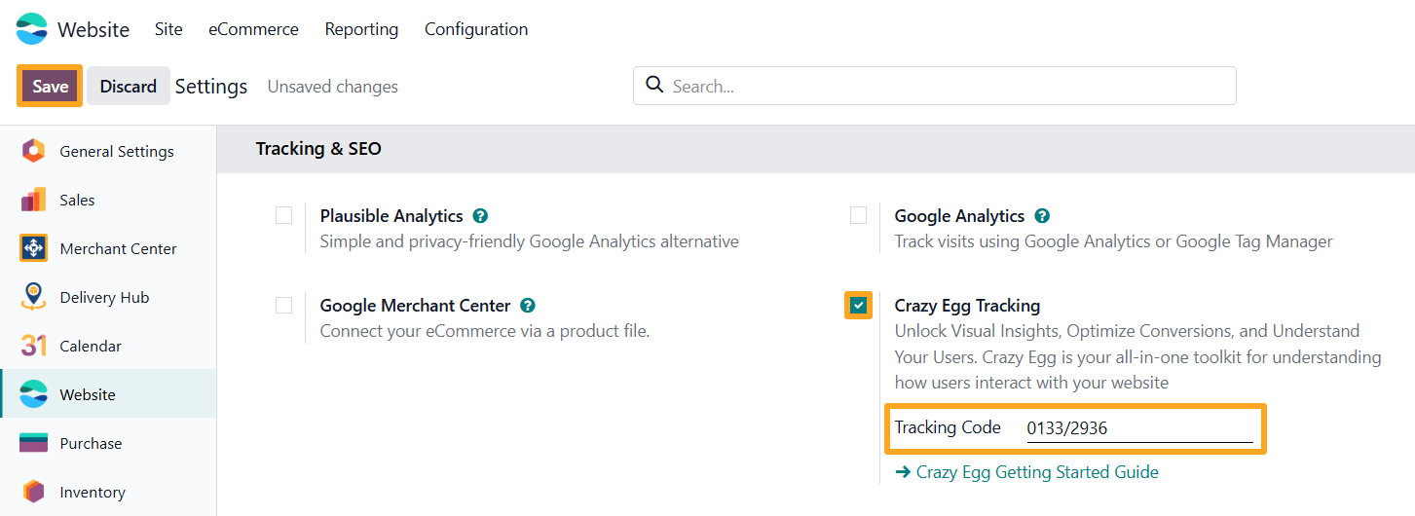1415x516 pixels.
Task: Click the Google Analytics title text
Action: click(959, 216)
